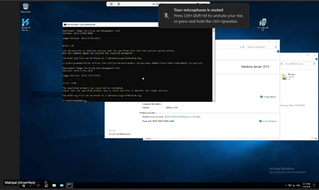Open the installer disc icon on the desktop

pyautogui.click(x=263, y=24)
